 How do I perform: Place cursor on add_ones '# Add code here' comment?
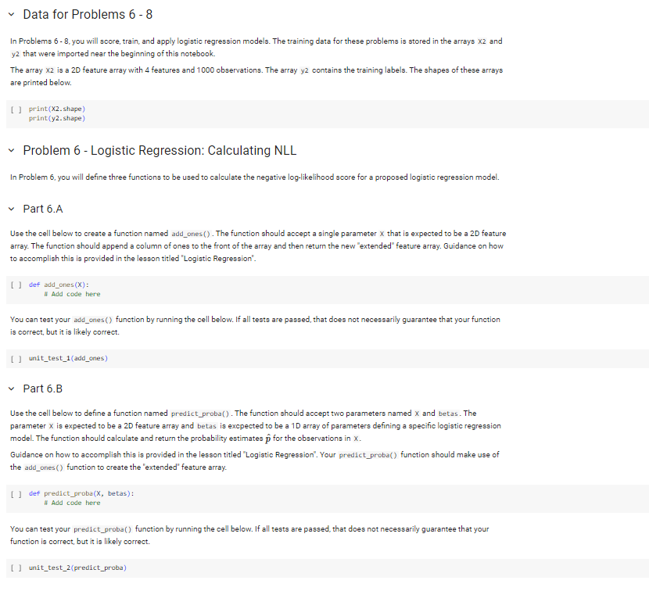[72, 294]
